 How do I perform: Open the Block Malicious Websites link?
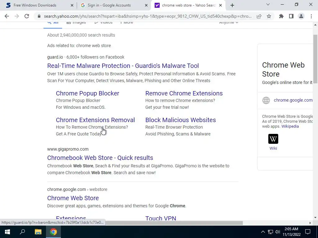click(180, 120)
